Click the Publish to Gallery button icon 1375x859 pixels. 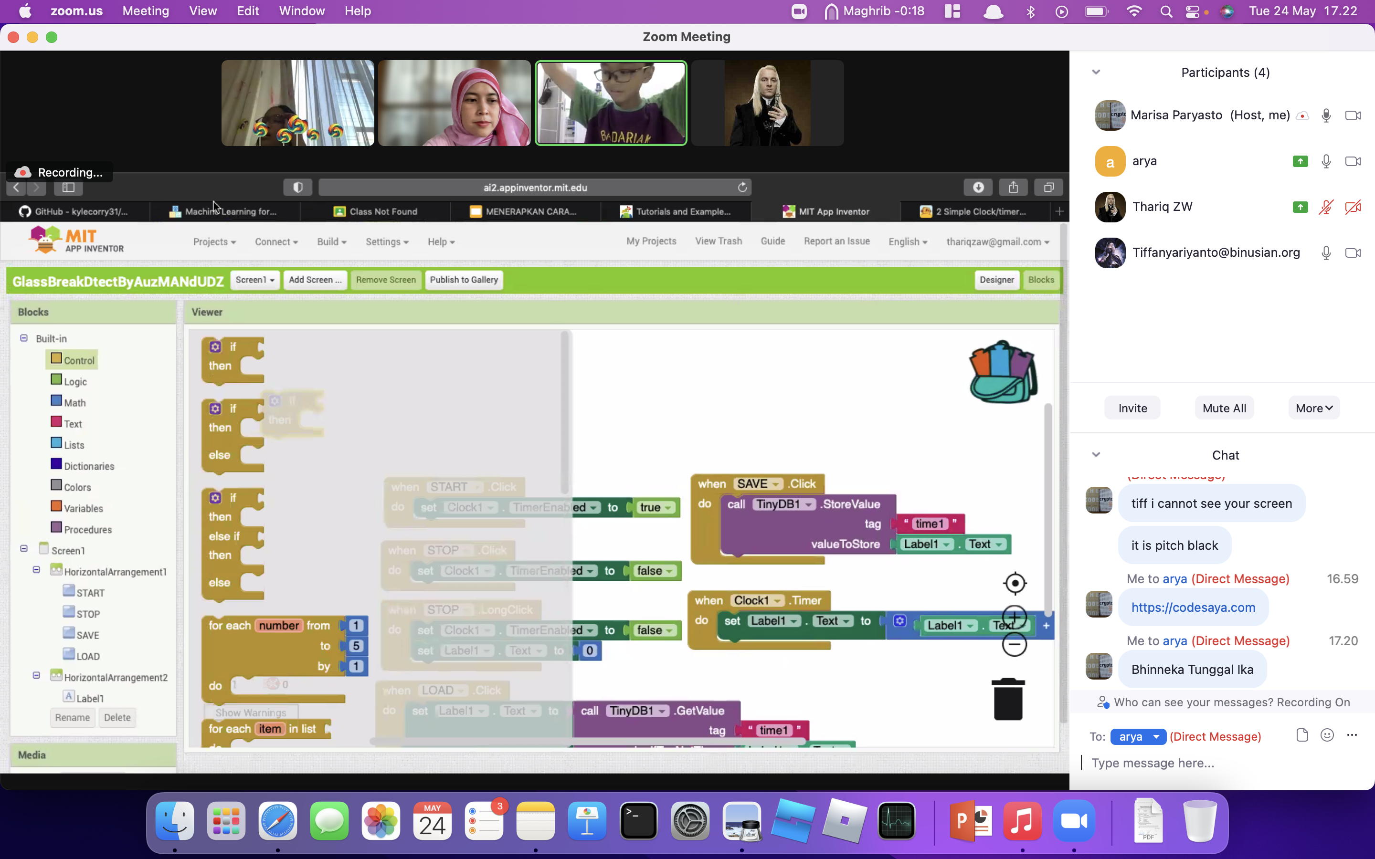coord(464,280)
